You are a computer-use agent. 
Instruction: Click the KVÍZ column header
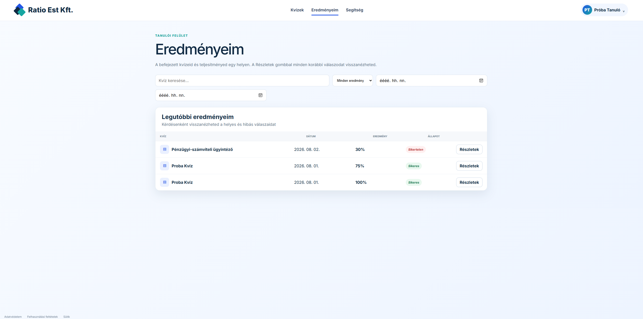pyautogui.click(x=163, y=136)
